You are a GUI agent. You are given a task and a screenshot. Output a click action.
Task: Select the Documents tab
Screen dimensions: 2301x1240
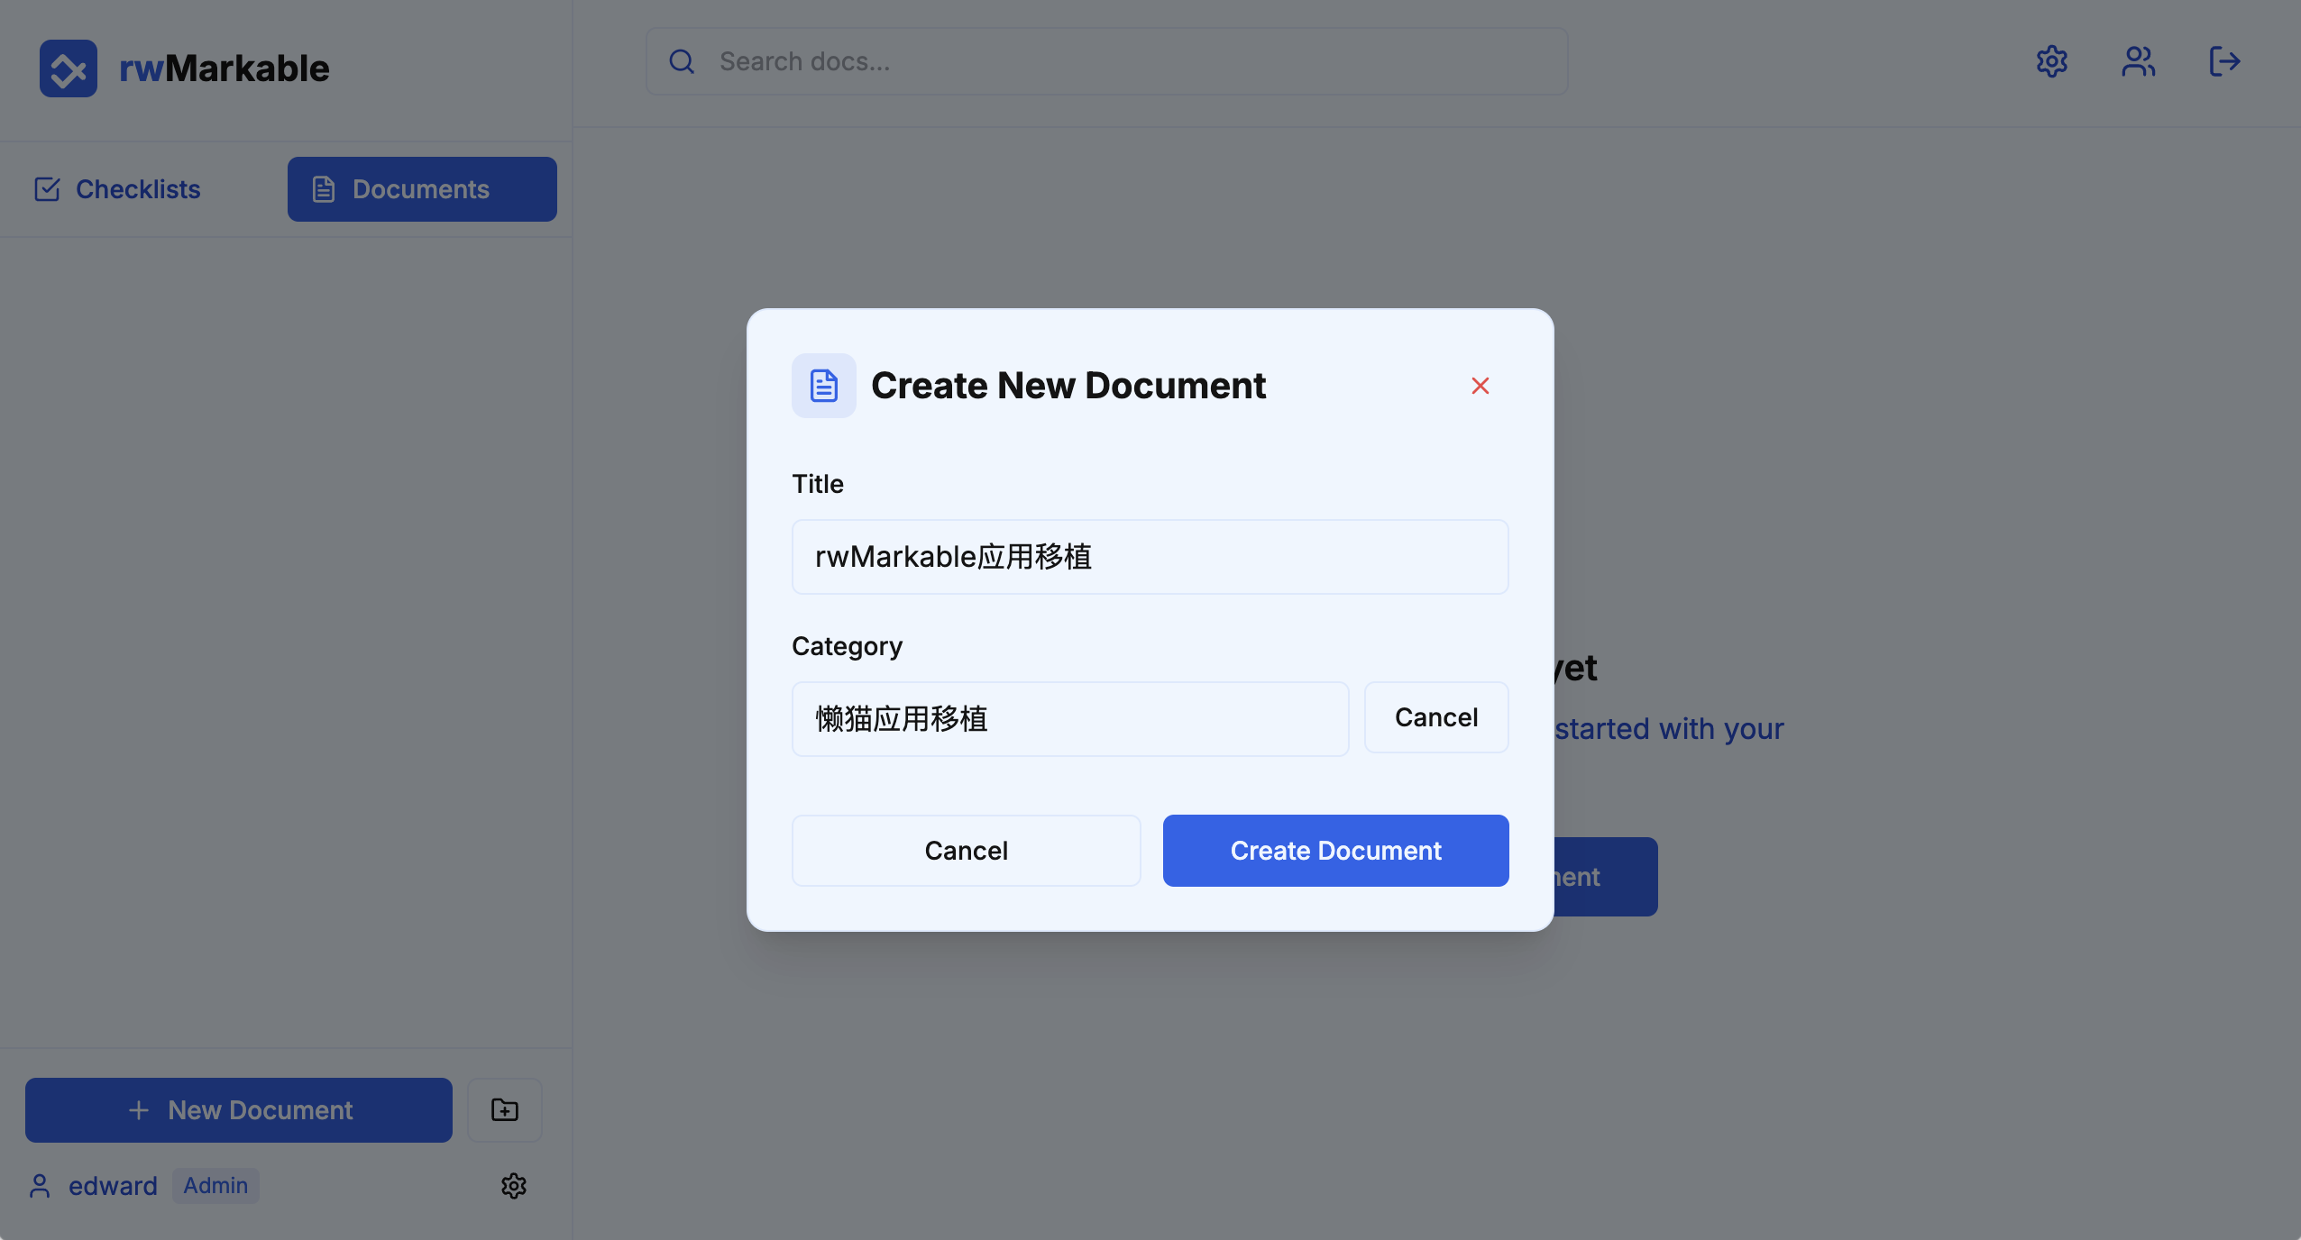422,189
